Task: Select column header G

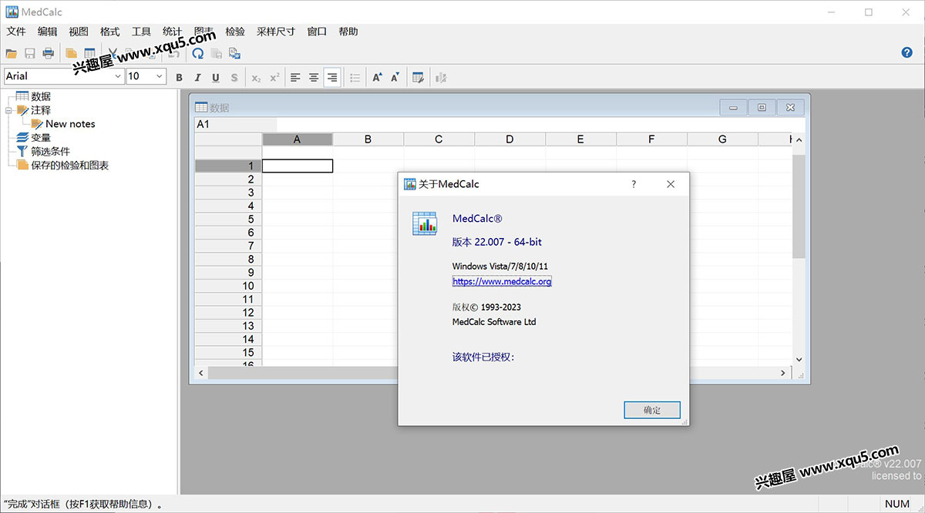Action: [x=722, y=139]
